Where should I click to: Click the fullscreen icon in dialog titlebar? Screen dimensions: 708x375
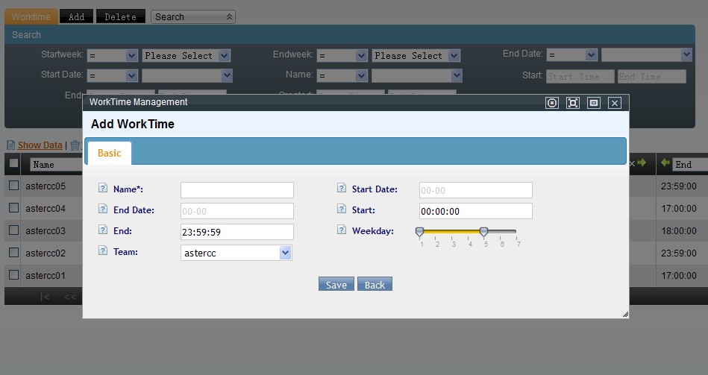click(573, 103)
